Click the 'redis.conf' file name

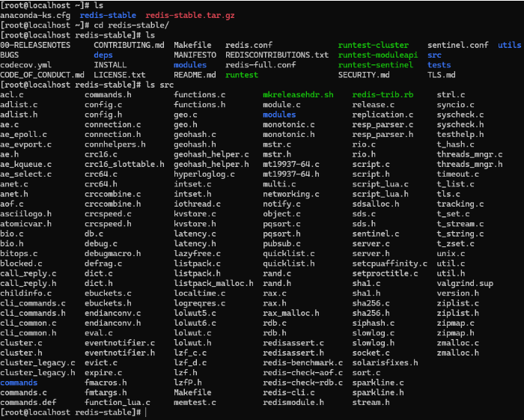point(249,45)
